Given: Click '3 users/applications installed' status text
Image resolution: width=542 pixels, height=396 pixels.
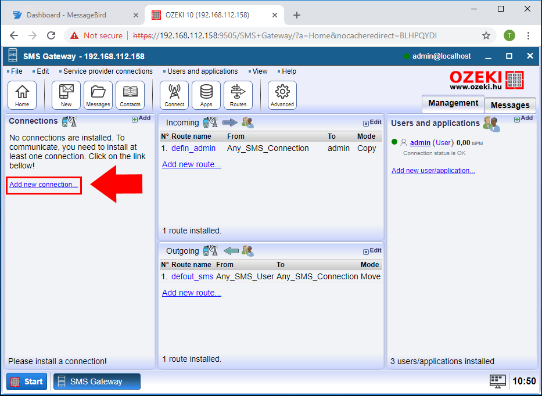Looking at the screenshot, I should pos(442,361).
